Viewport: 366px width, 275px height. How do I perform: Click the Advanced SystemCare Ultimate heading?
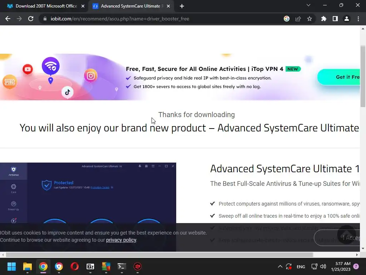(x=285, y=169)
